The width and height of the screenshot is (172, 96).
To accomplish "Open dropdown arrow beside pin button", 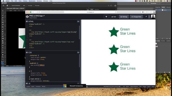I will coord(149,17).
